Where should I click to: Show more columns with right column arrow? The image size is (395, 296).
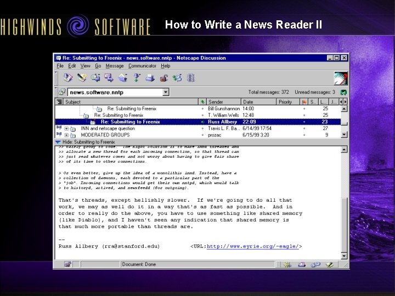click(345, 102)
